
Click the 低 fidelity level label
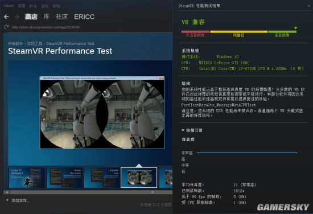pos(183,171)
